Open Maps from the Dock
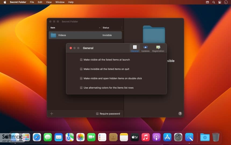231x145 pixels. tap(70, 137)
